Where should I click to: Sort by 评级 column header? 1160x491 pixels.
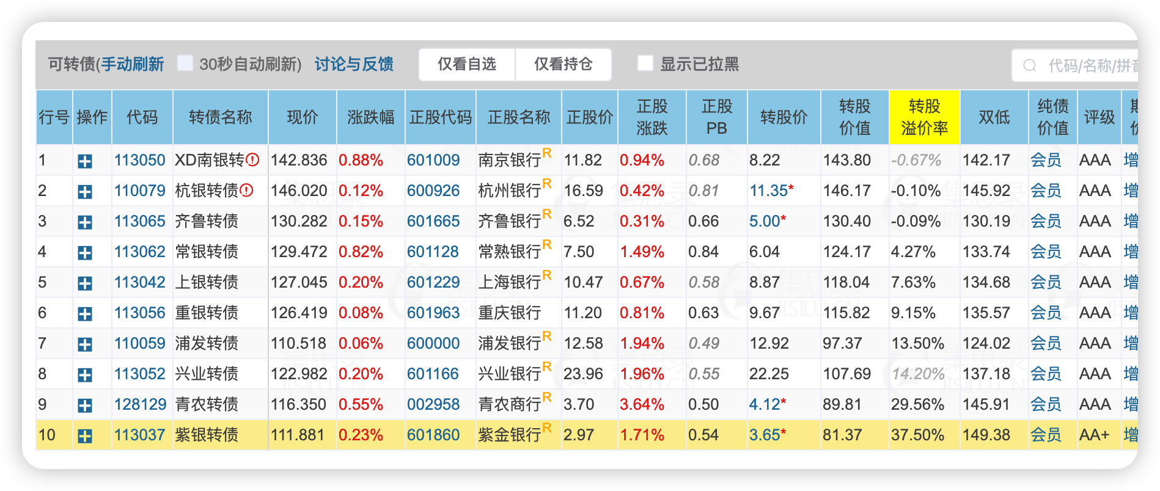pyautogui.click(x=1099, y=117)
